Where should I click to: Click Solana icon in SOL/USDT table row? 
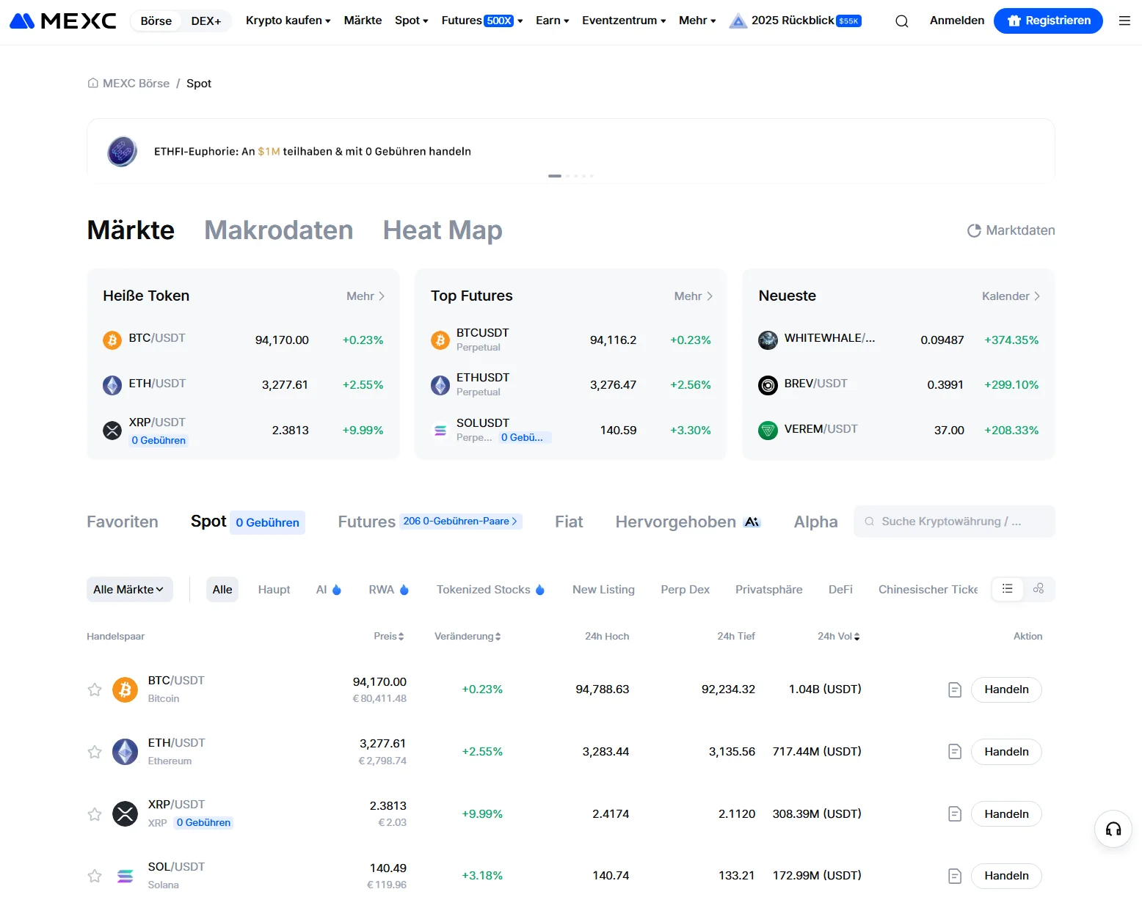125,876
